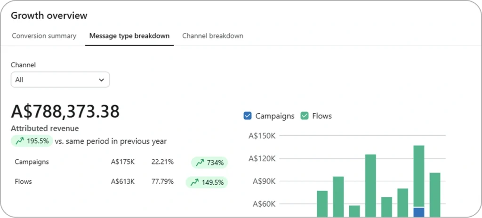Select the Message type breakdown tab
Viewport: 482px width, 218px height.
(x=129, y=36)
